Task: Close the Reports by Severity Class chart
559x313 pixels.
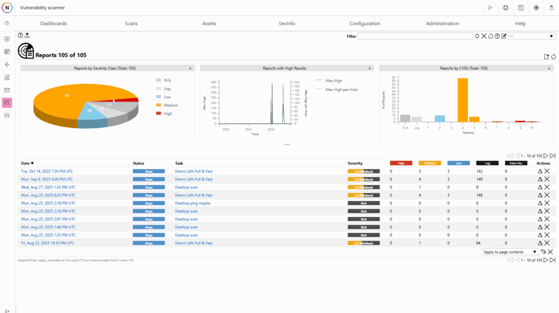Action: tap(190, 68)
